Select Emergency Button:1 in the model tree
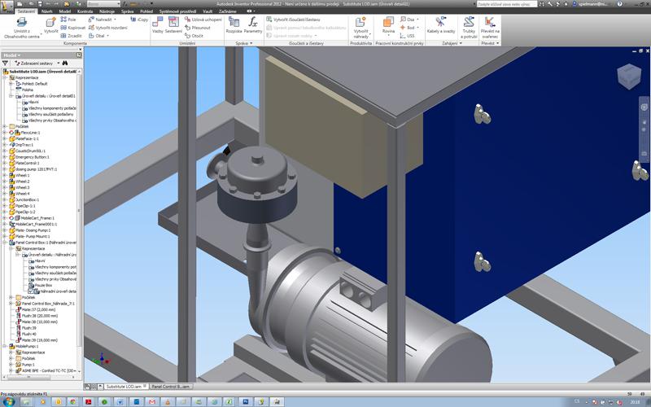 (x=33, y=156)
